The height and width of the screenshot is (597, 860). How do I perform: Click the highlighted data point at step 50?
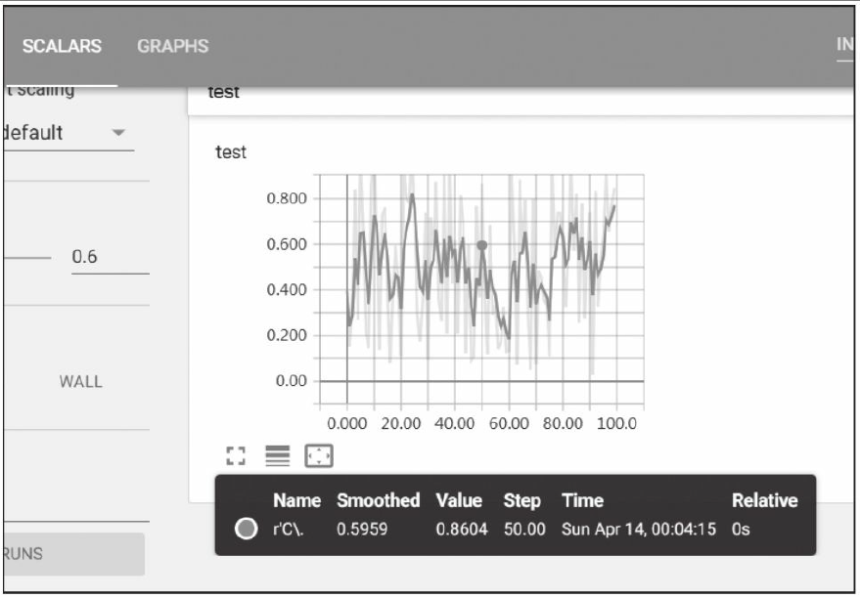point(481,245)
